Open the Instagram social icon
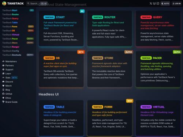Image resolution: width=183 pixels, height=137 pixels. (x=158, y=4)
